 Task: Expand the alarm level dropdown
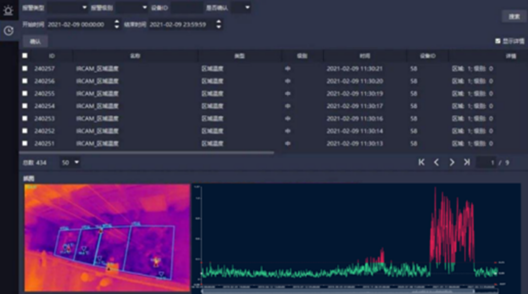tap(132, 8)
